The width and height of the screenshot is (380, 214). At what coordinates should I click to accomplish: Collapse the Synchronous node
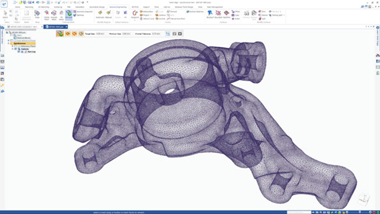coord(9,43)
